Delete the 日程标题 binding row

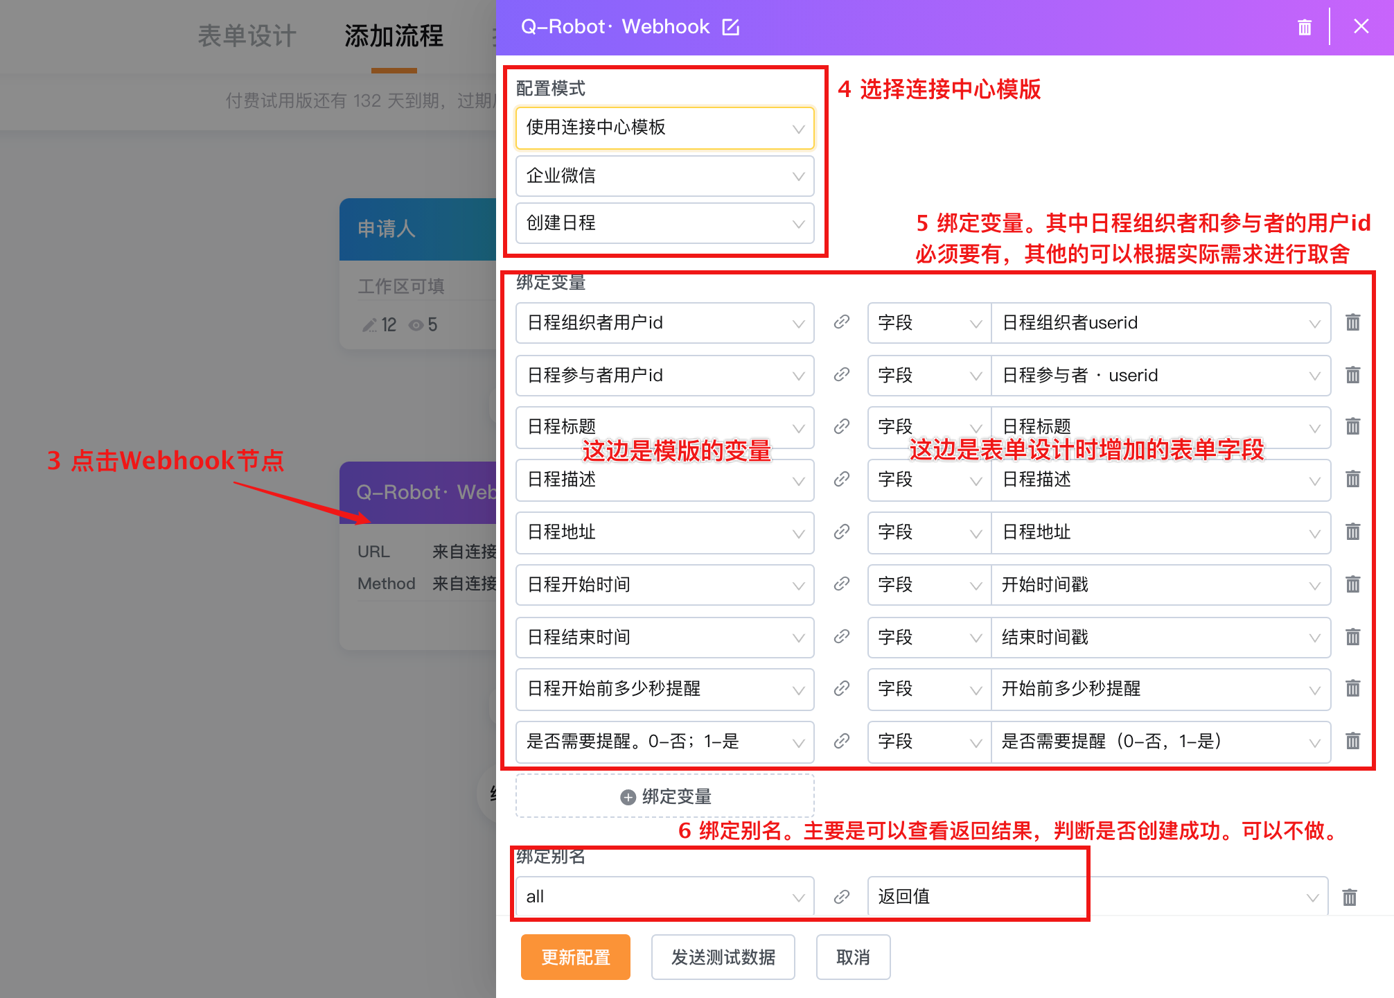coord(1352,426)
